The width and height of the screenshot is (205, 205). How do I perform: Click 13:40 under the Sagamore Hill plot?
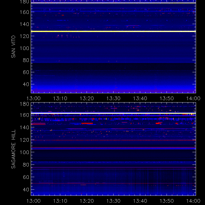coord(140,201)
